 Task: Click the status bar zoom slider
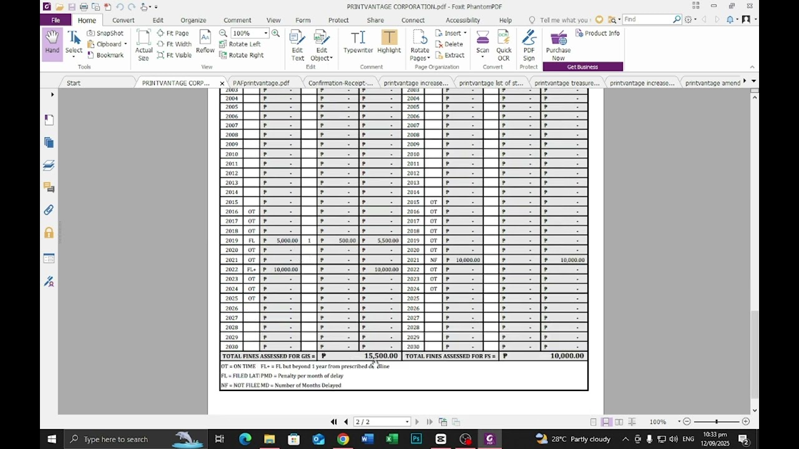(716, 422)
